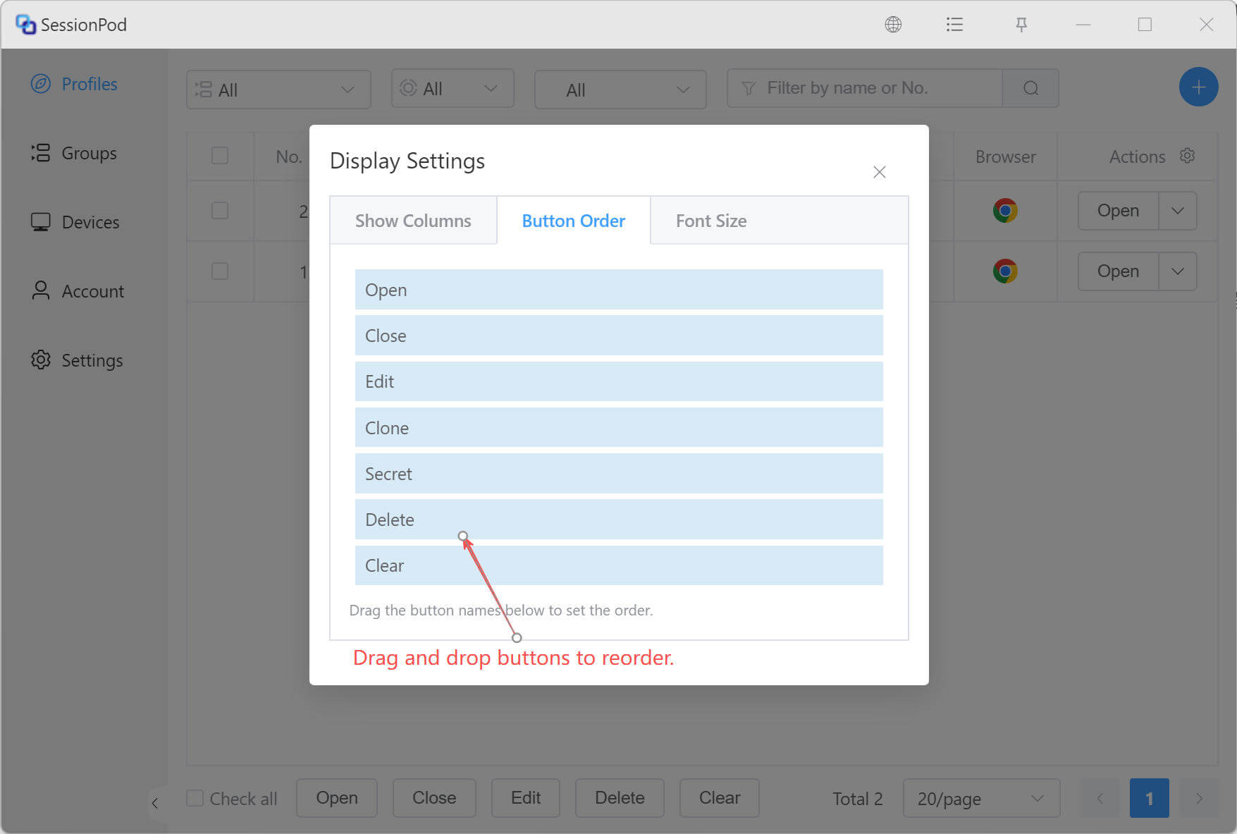Go to next page arrow

point(1199,798)
